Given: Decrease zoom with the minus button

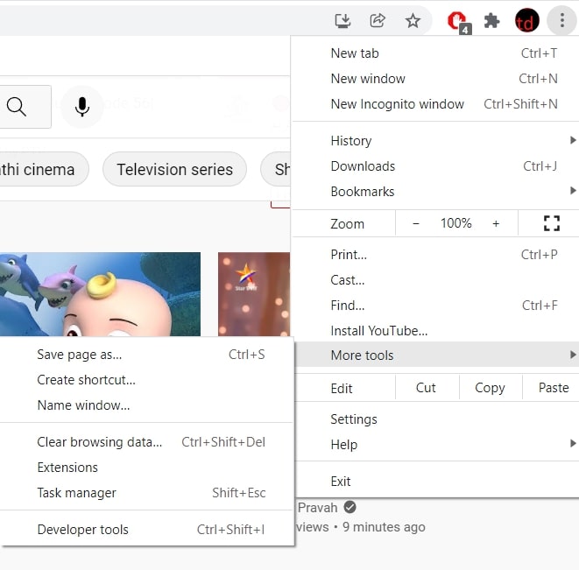Looking at the screenshot, I should coord(416,223).
